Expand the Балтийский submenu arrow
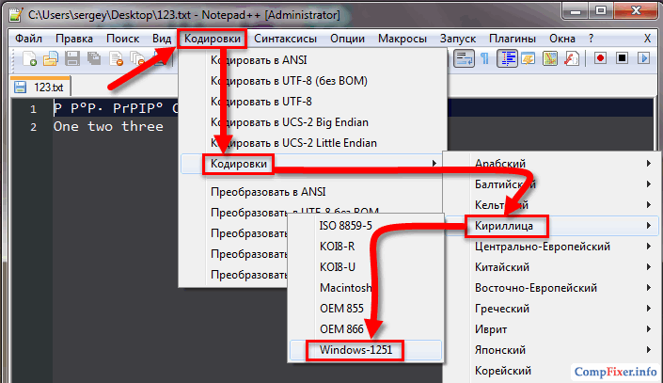This screenshot has width=663, height=383. [x=649, y=184]
